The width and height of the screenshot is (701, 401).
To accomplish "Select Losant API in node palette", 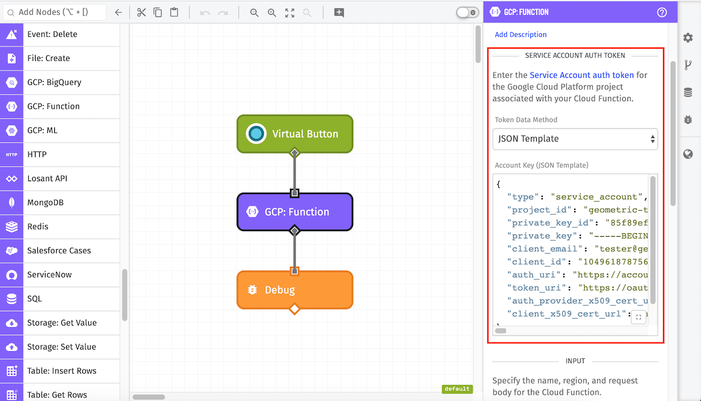I will click(60, 178).
